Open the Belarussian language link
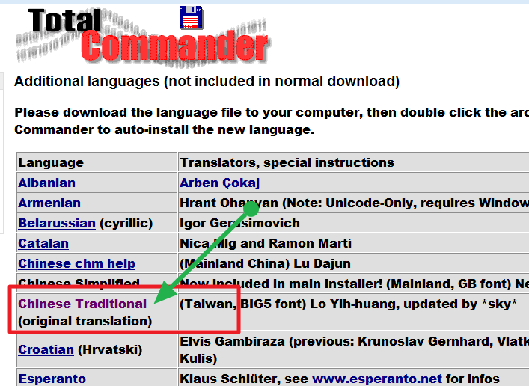Image resolution: width=529 pixels, height=386 pixels. pyautogui.click(x=57, y=223)
